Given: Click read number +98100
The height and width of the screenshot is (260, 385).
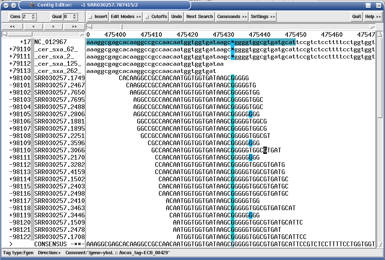Looking at the screenshot, I should coord(20,78).
